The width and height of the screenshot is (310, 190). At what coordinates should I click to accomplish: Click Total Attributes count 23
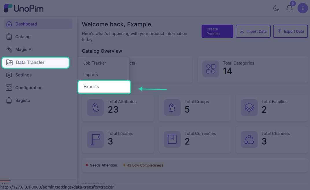pyautogui.click(x=113, y=109)
